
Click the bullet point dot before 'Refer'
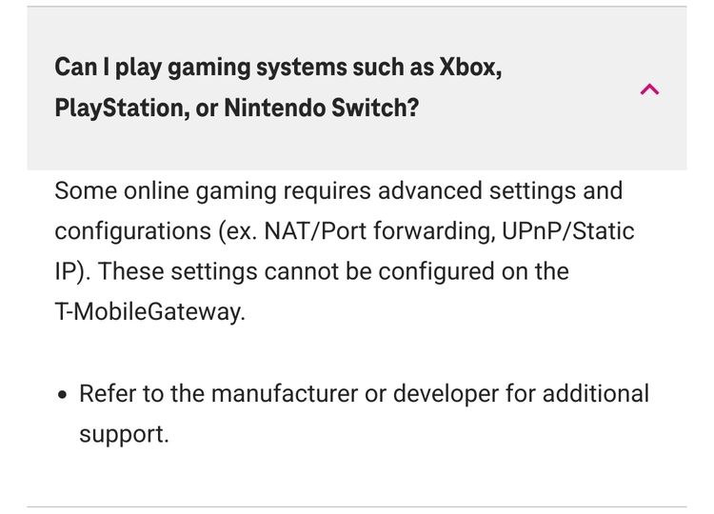pyautogui.click(x=63, y=394)
